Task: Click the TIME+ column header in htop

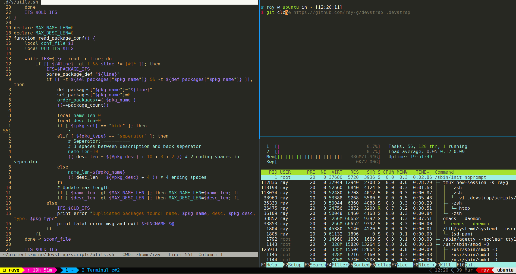Action: click(x=422, y=172)
